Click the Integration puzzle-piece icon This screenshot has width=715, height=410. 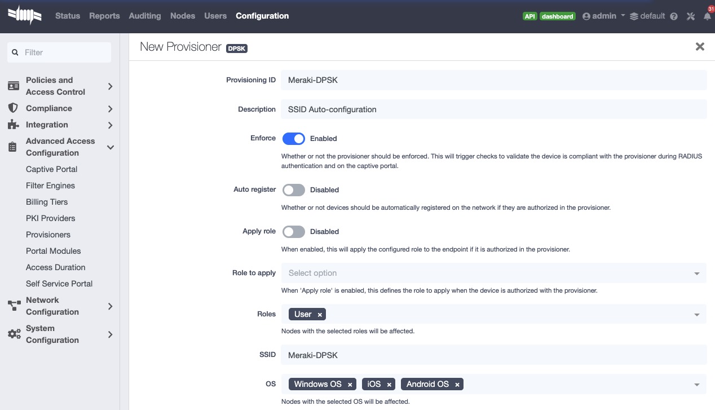pos(14,125)
